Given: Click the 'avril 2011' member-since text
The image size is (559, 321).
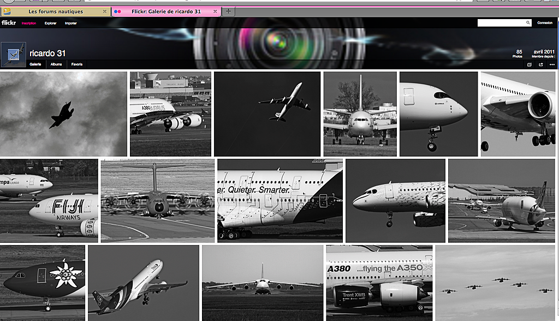Looking at the screenshot, I should pos(544,52).
